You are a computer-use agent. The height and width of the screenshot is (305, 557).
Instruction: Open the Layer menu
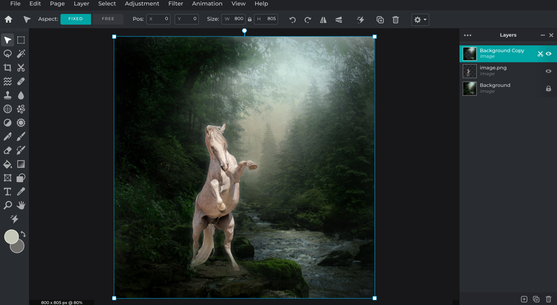pos(81,4)
